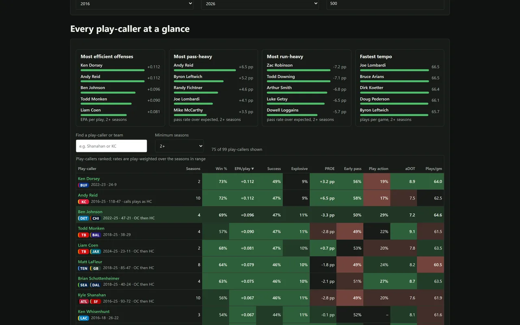Image resolution: width=520 pixels, height=325 pixels.
Task: Click the JAX badge in Liam Coen's row
Action: [x=96, y=251]
